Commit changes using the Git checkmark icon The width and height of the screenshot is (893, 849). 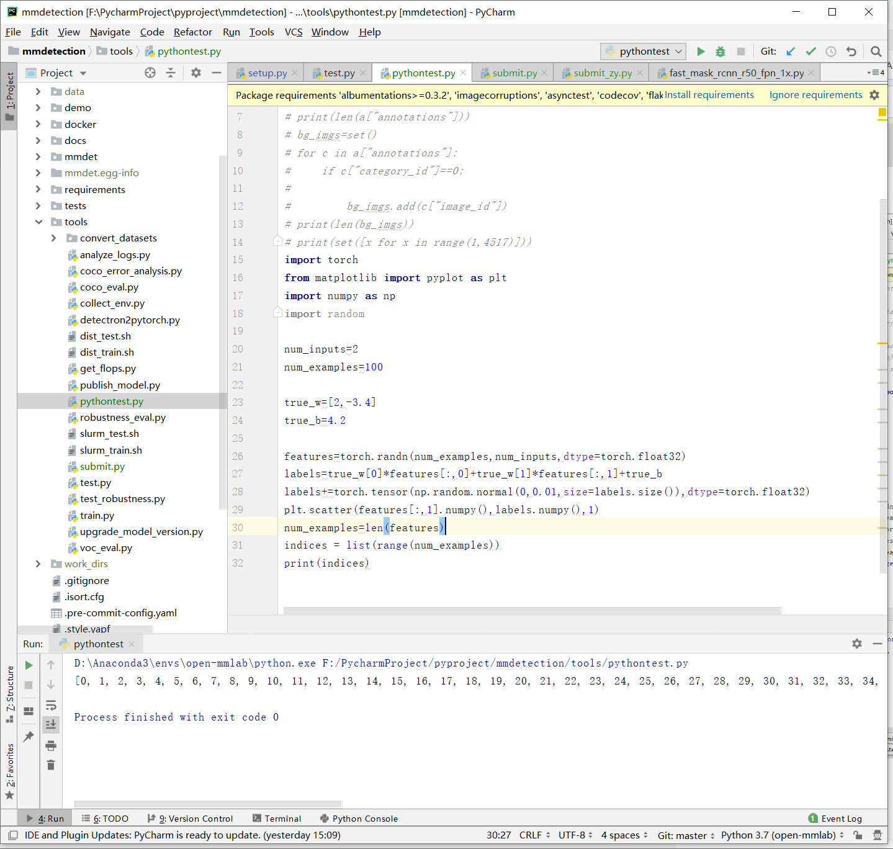(810, 52)
